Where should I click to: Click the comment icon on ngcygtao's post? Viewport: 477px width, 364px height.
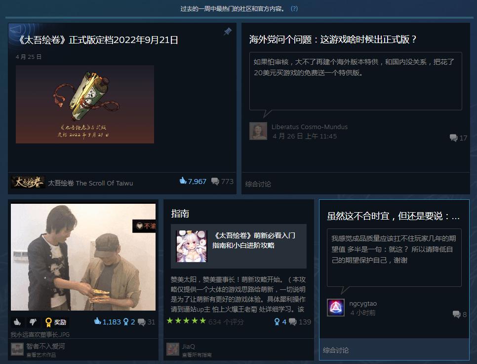click(455, 314)
